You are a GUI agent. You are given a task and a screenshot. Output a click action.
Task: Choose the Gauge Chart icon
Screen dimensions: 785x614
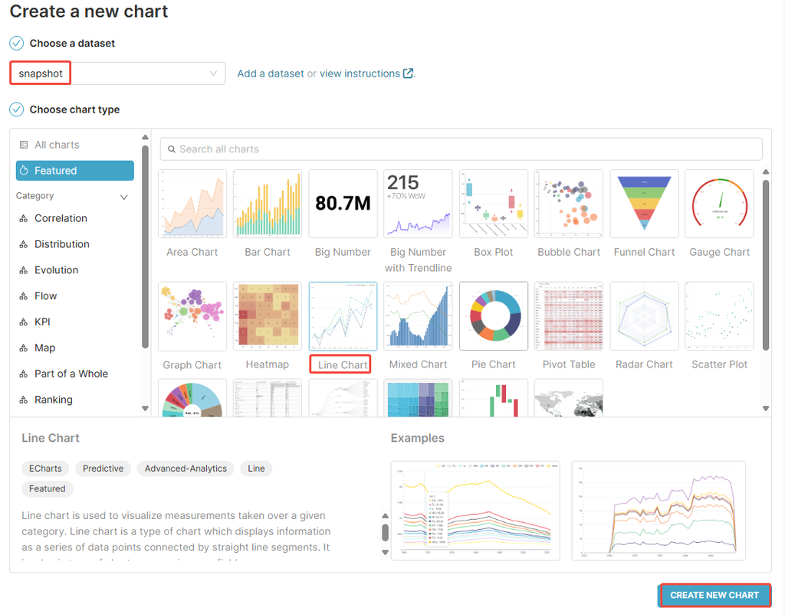click(719, 204)
